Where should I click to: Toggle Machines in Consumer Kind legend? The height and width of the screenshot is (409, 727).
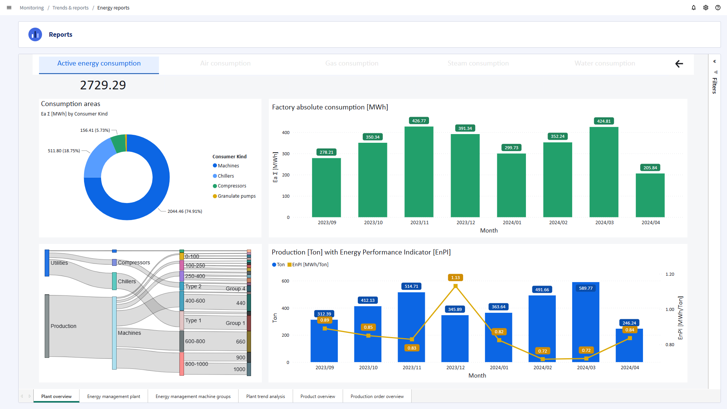pos(228,166)
